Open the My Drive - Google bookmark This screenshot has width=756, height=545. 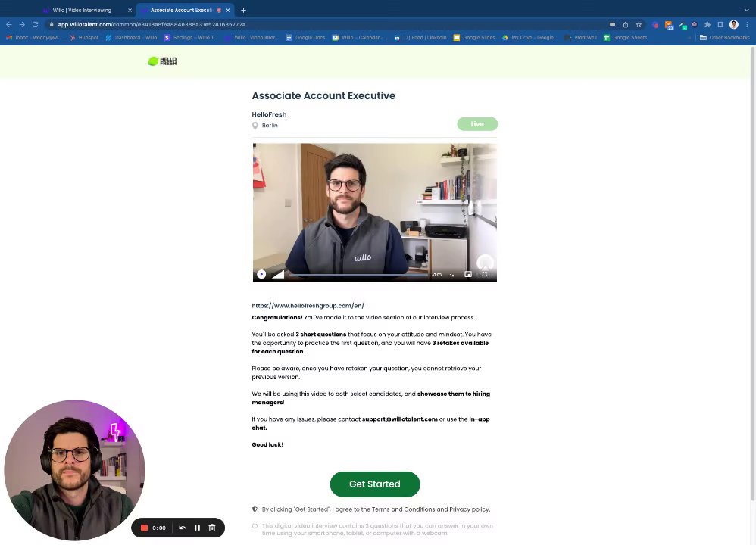click(x=530, y=38)
